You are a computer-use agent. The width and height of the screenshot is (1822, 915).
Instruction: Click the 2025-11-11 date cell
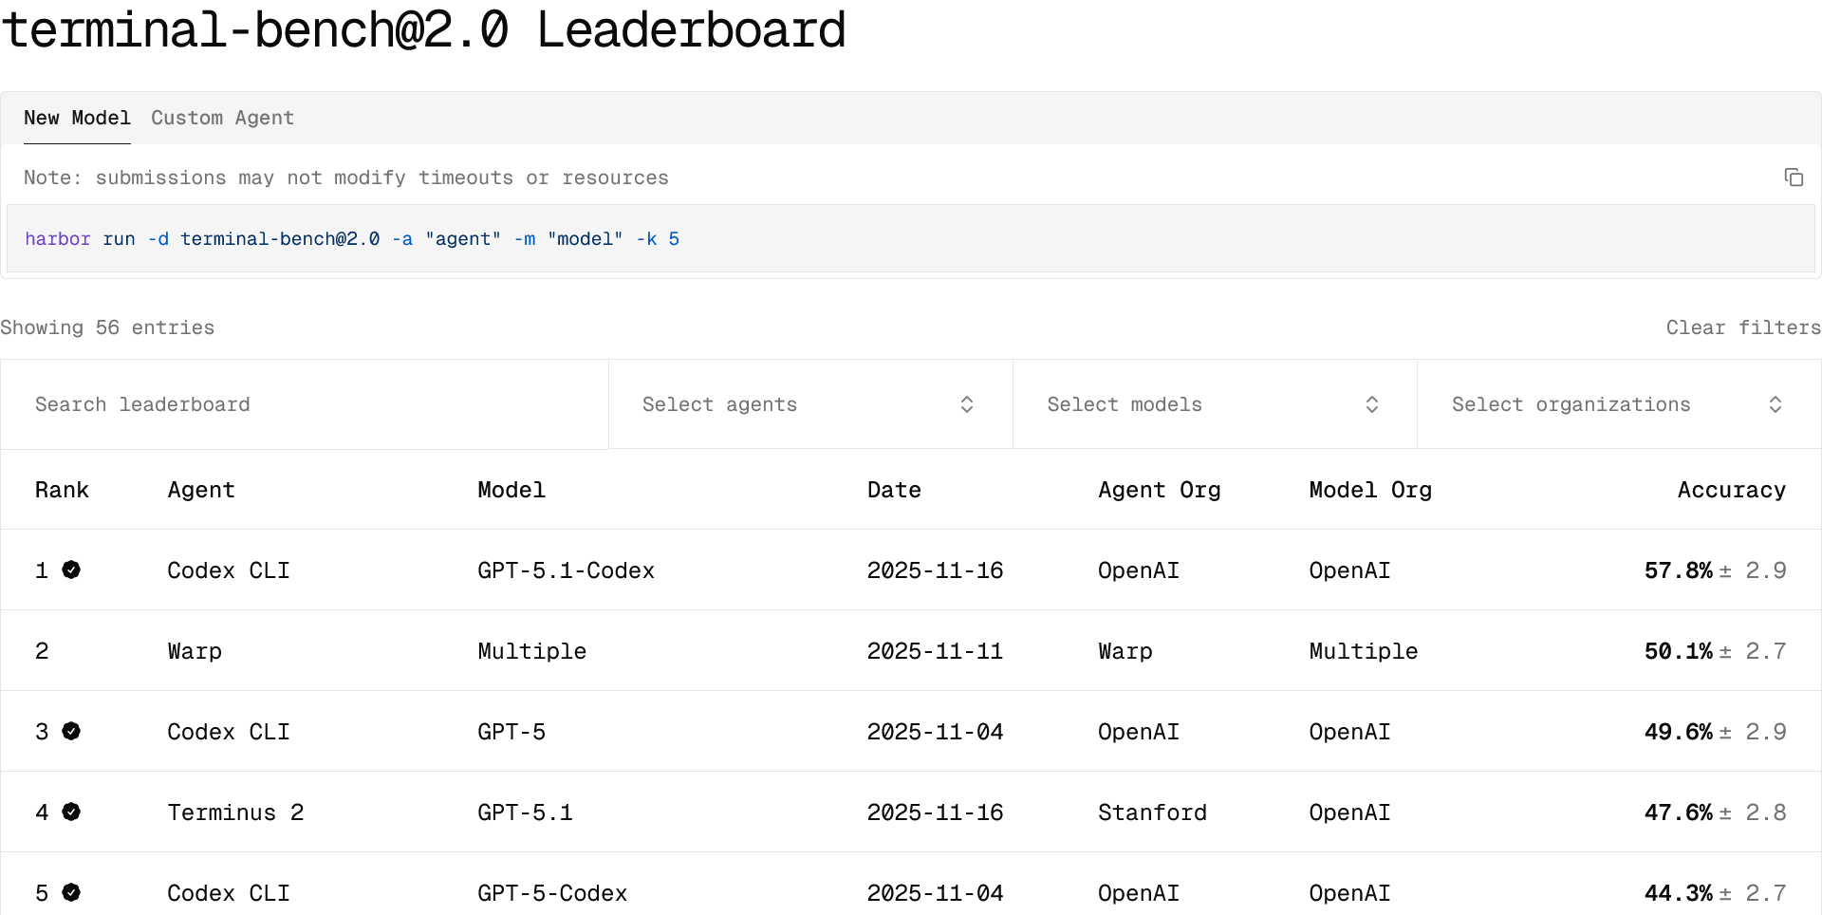click(x=935, y=651)
